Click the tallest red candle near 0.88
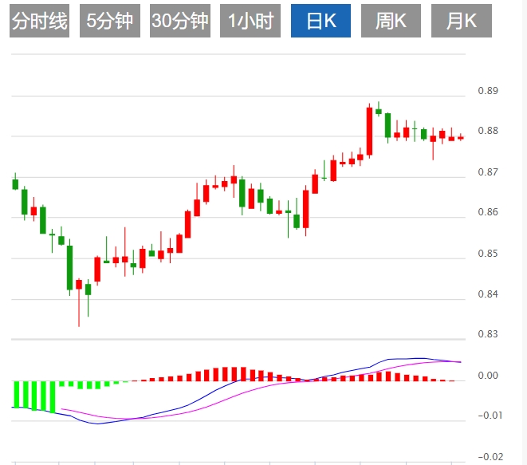Viewport: 527px width, 465px height. [369, 131]
